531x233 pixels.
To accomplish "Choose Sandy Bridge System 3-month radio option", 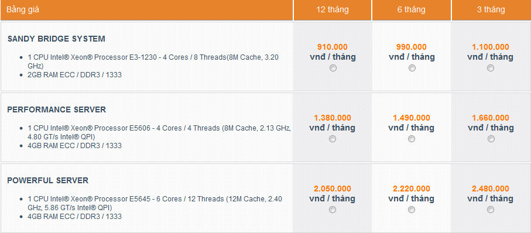I will pyautogui.click(x=491, y=68).
